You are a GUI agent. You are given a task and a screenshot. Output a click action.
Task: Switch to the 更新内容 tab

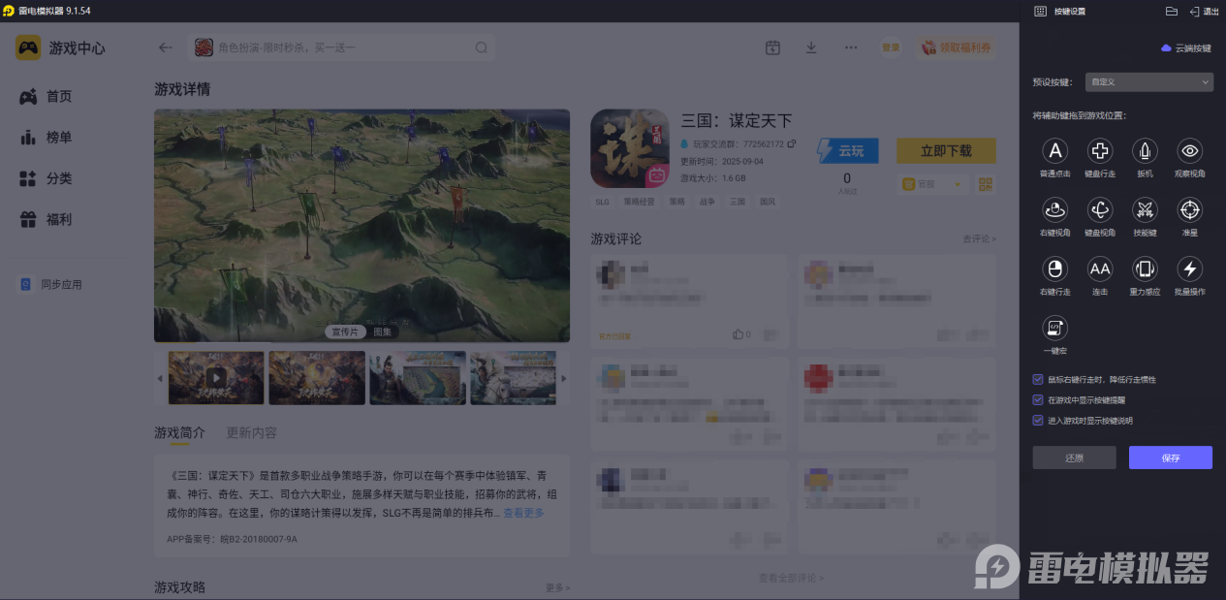251,433
